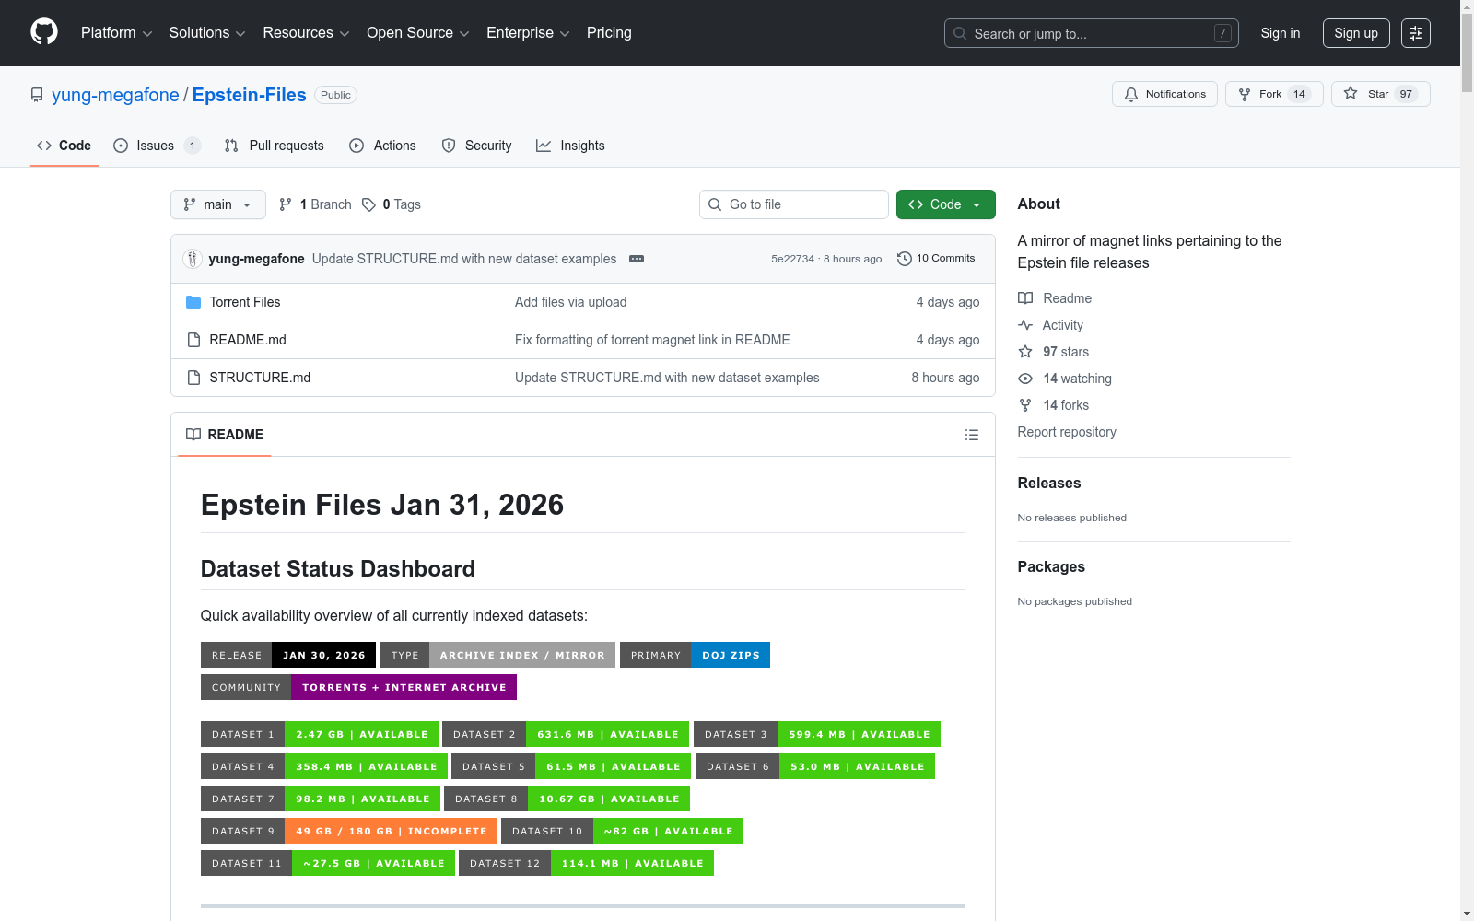Click the book icon in README tab

coord(193,435)
